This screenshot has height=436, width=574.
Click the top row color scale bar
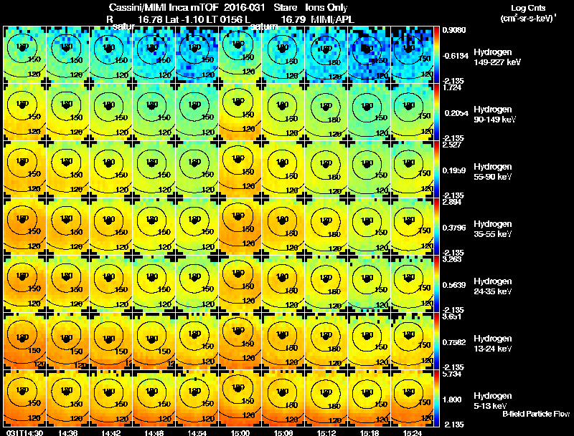pos(436,55)
